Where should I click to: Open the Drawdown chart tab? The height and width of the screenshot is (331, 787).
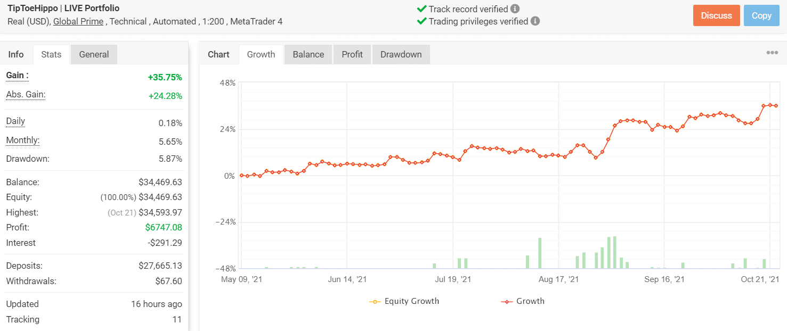click(401, 54)
